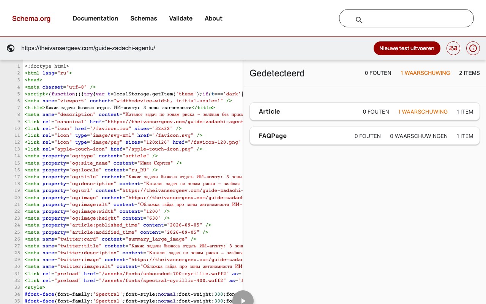Click the play button below the code

point(243,300)
